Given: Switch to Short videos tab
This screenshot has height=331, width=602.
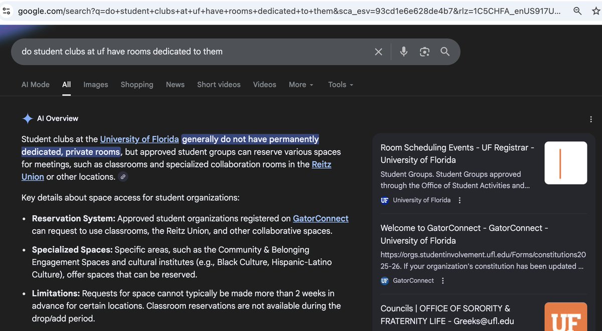Looking at the screenshot, I should coord(219,85).
